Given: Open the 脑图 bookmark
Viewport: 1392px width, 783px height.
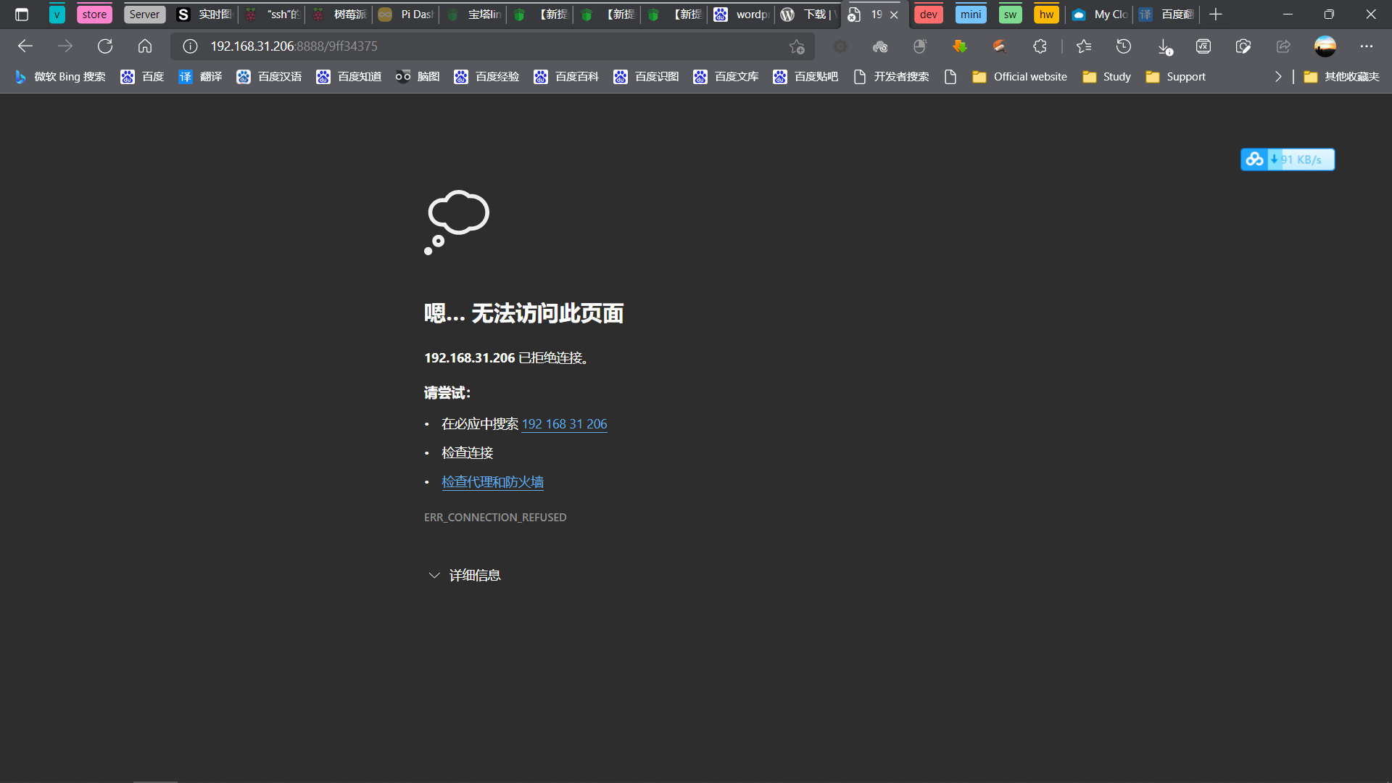Looking at the screenshot, I should 418,77.
